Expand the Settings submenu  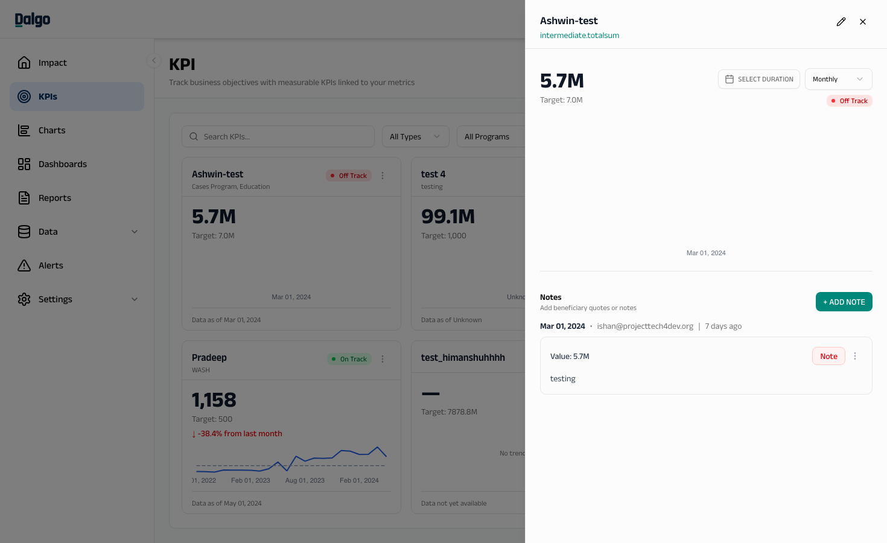135,299
